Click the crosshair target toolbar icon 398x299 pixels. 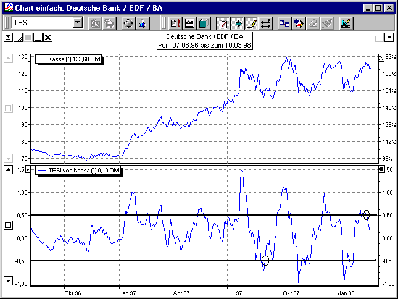click(x=128, y=23)
